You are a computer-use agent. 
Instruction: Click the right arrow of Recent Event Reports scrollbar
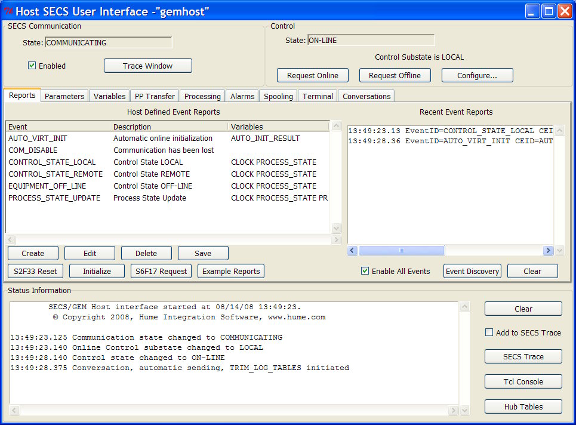click(548, 250)
